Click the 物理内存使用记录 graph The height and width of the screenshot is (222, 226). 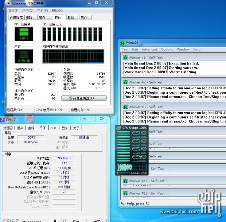(73, 57)
